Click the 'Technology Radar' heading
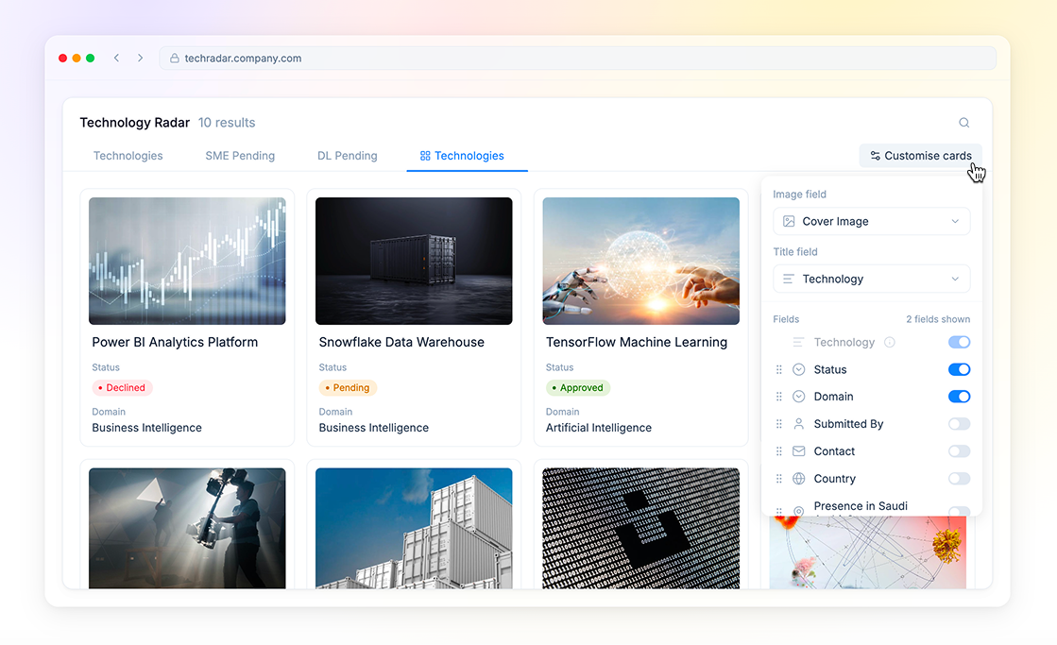 click(x=135, y=123)
